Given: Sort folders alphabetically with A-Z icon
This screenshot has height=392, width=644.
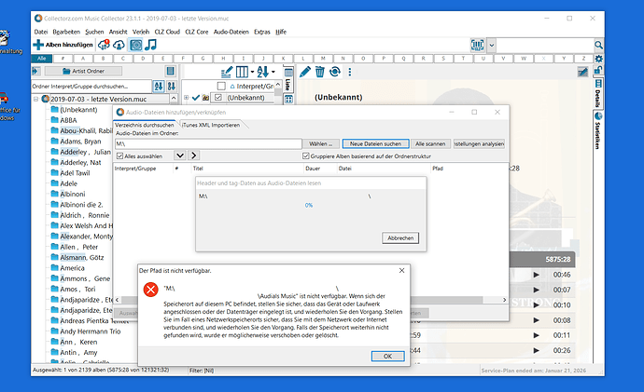Looking at the screenshot, I should click(159, 86).
